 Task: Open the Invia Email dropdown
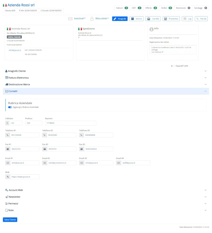click(x=79, y=18)
